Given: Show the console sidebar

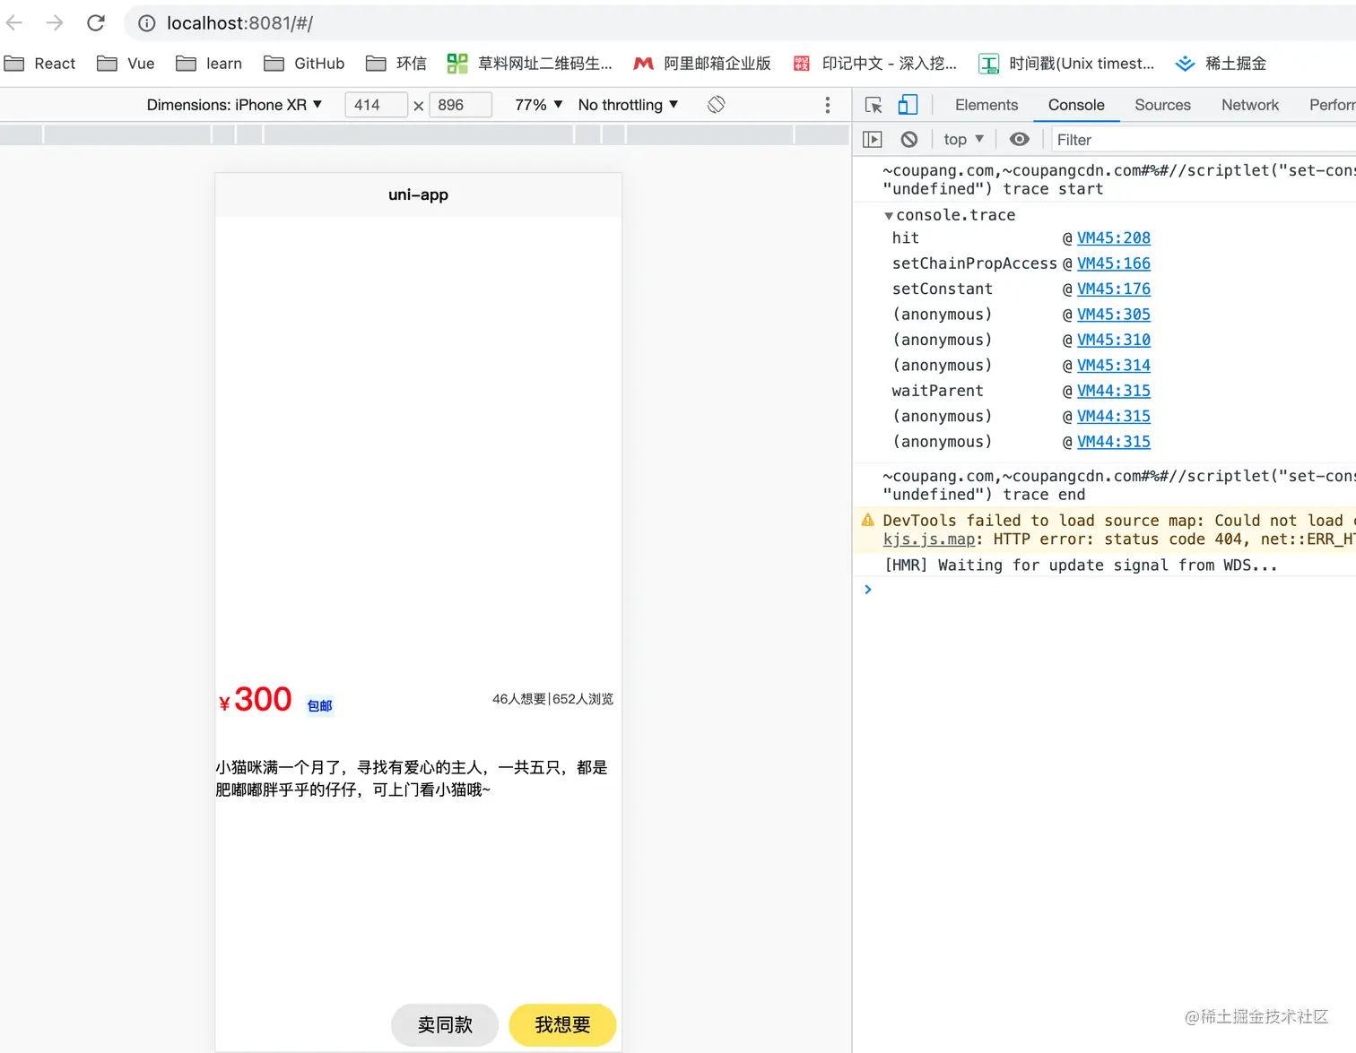Looking at the screenshot, I should [x=872, y=139].
